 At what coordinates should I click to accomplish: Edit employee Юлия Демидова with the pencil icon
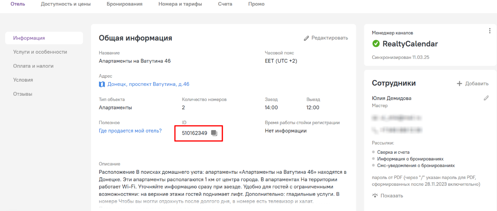(x=486, y=98)
